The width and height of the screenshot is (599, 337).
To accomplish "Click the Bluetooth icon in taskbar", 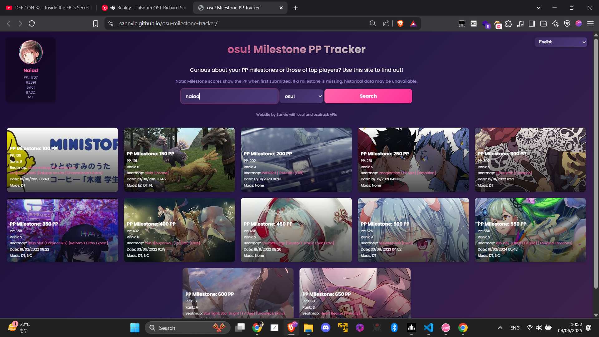I will point(394,328).
